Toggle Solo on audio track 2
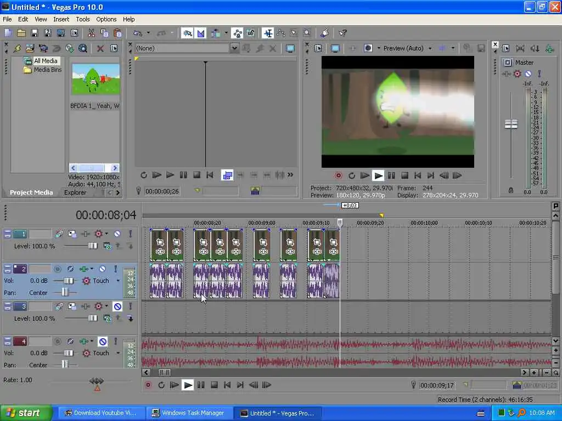 tap(115, 269)
